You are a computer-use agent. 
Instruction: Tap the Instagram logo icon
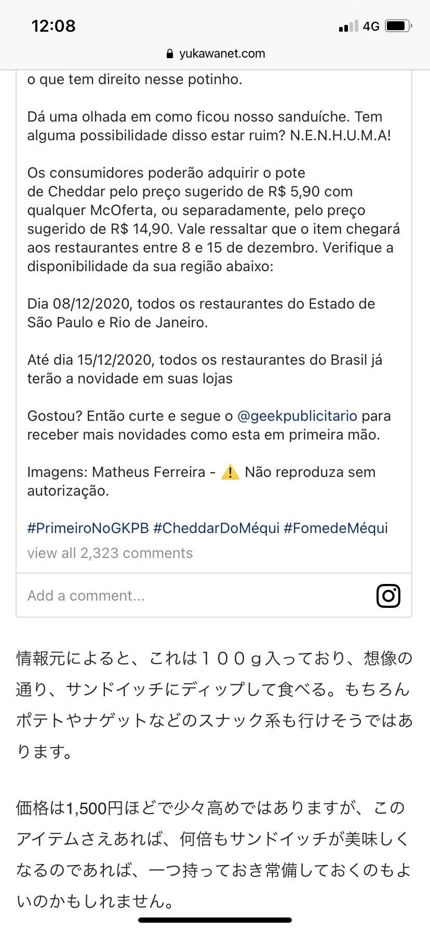coord(388,595)
